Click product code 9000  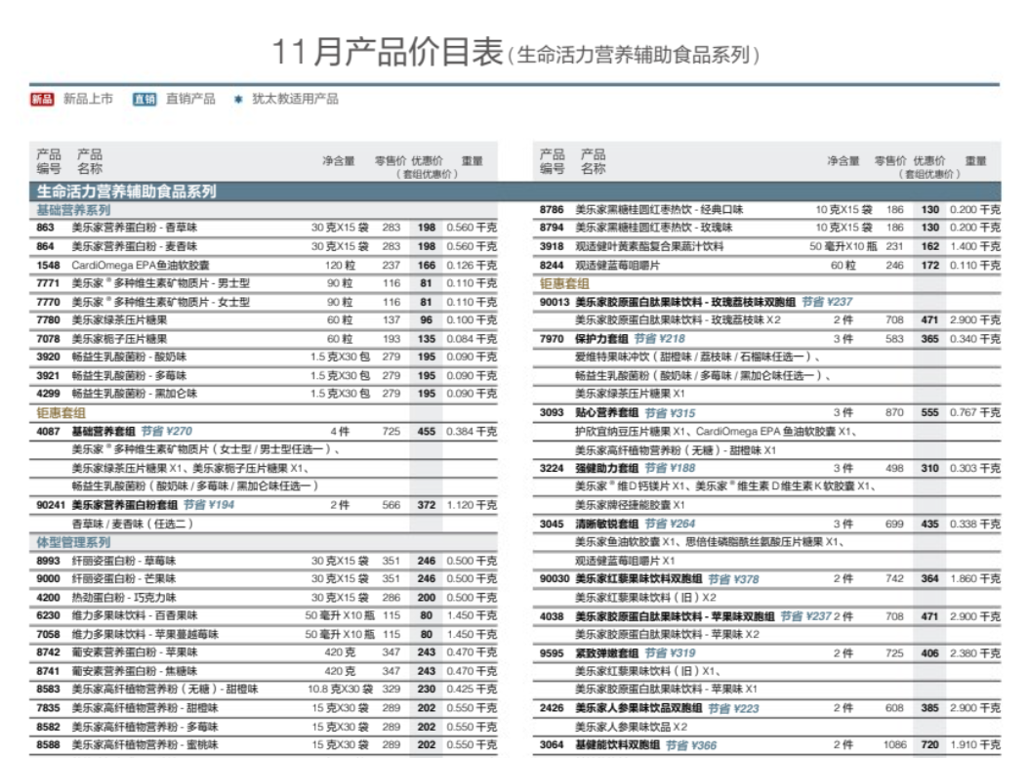[x=48, y=578]
